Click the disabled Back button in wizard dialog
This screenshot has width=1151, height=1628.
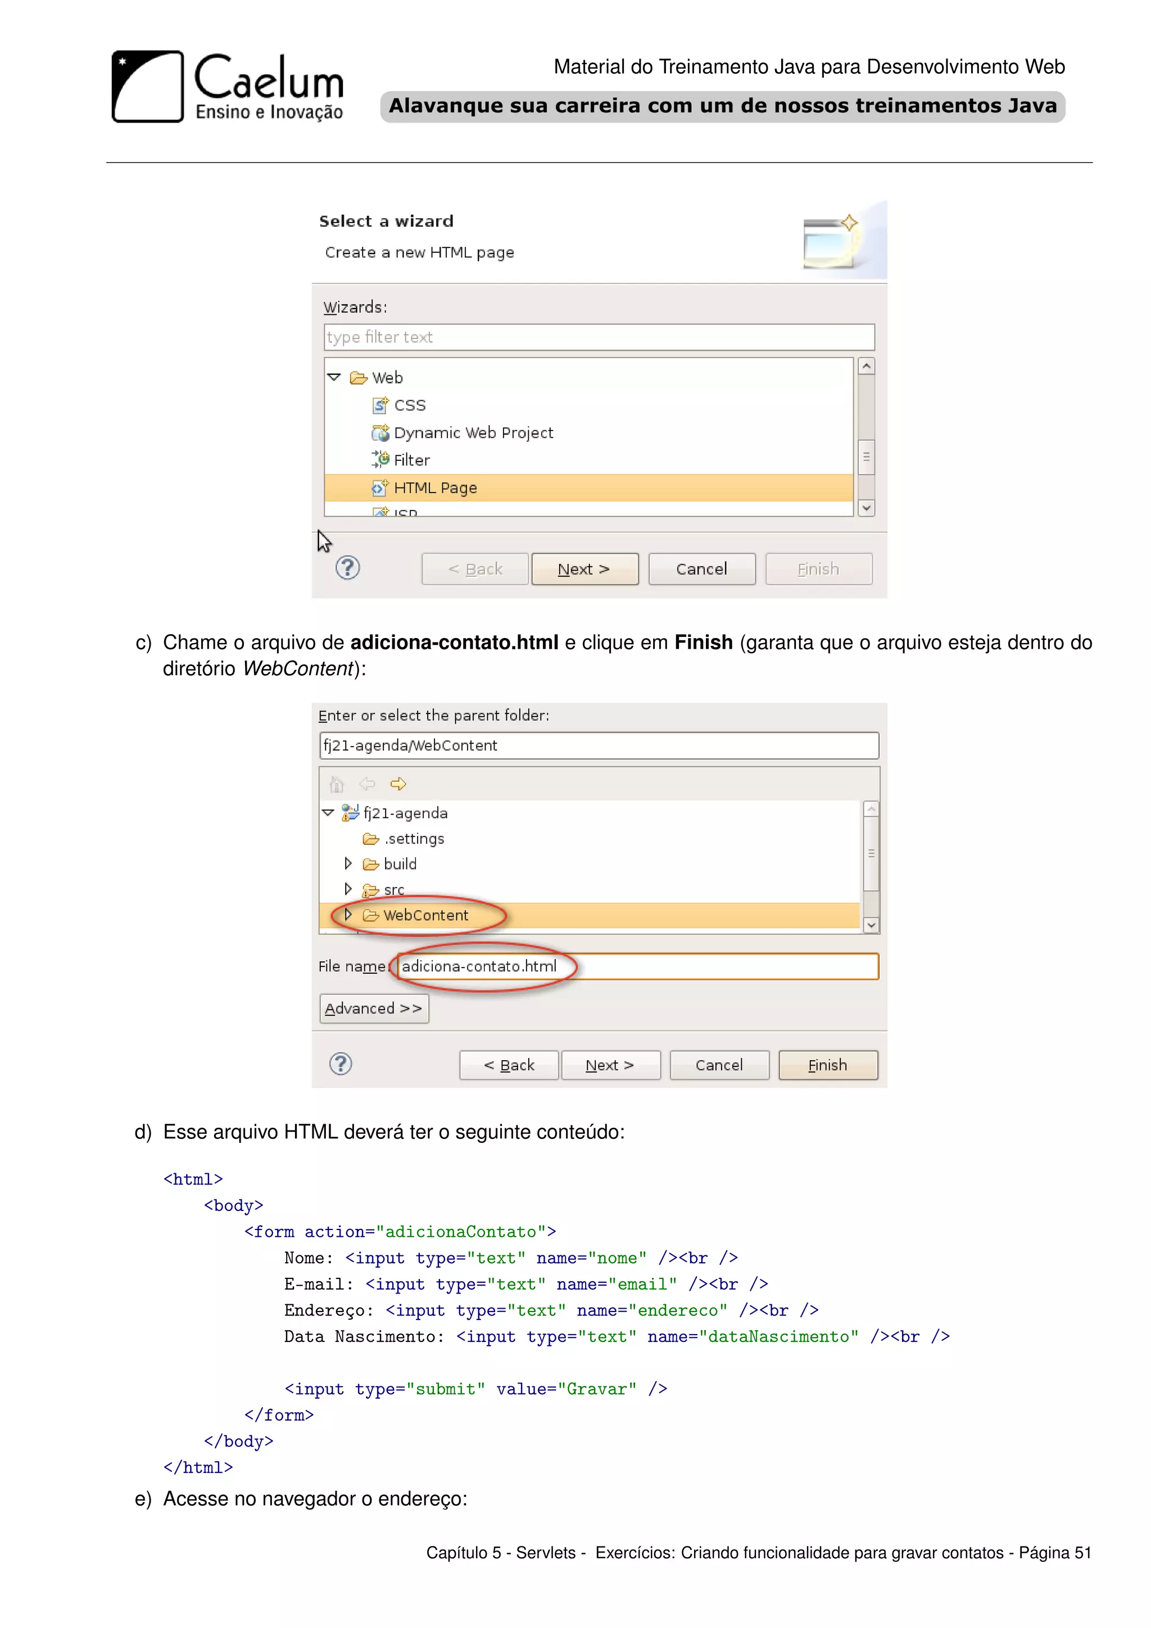(475, 569)
